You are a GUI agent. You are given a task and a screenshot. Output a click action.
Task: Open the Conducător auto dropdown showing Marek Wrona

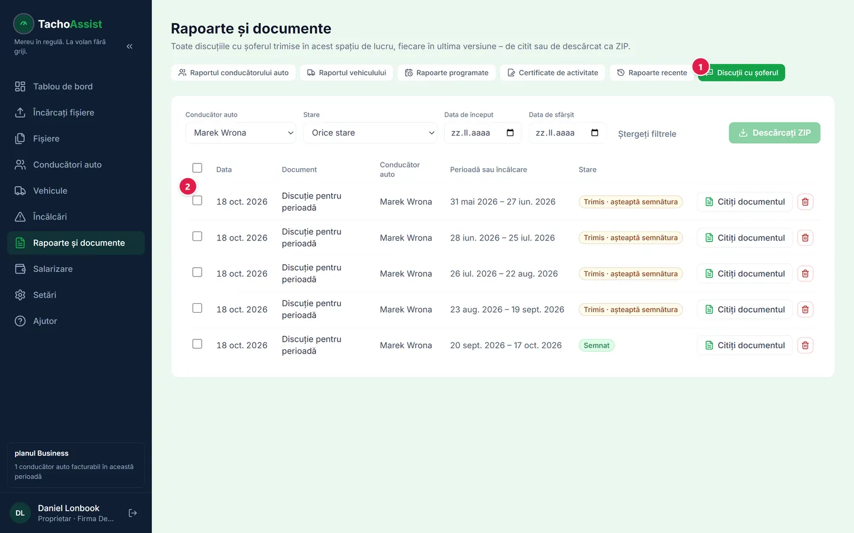coord(241,133)
